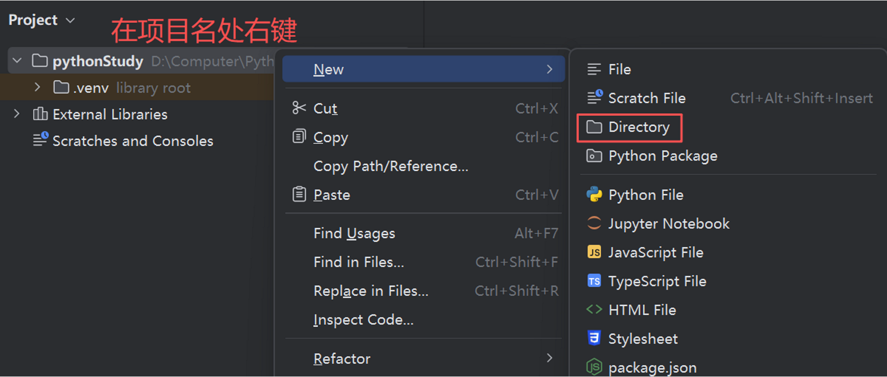Expand External Libraries tree node
Screen dimensions: 887x377
17,114
